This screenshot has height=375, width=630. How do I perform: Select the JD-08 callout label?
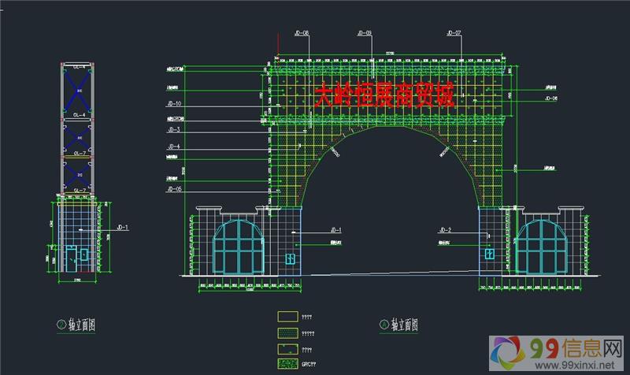[x=301, y=34]
